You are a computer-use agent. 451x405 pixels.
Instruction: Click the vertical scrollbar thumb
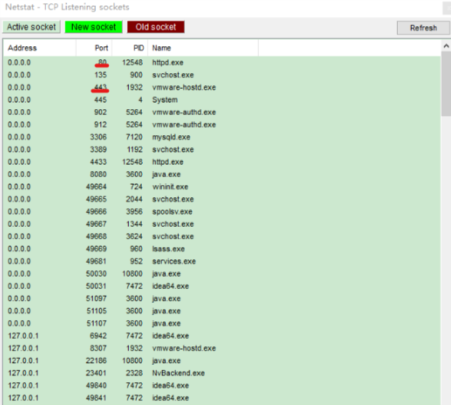click(446, 84)
